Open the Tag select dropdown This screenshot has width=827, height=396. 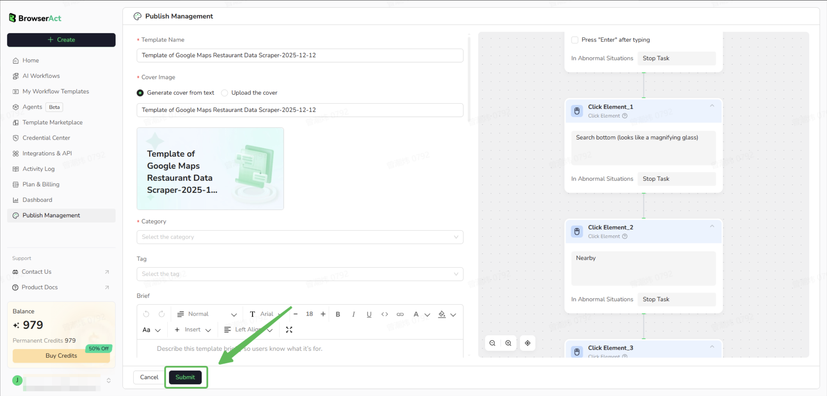click(300, 274)
